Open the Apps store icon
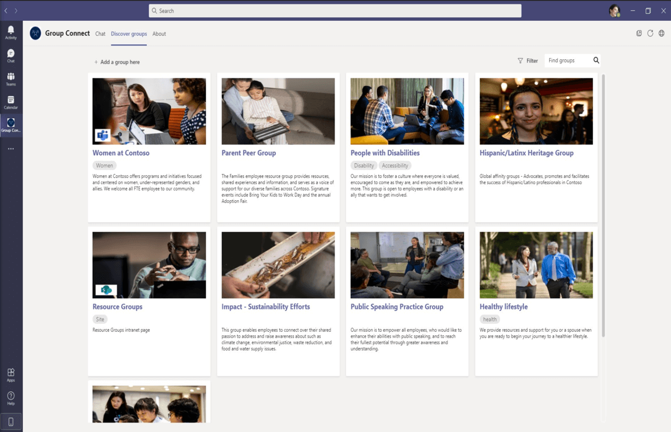This screenshot has height=432, width=671. [11, 375]
